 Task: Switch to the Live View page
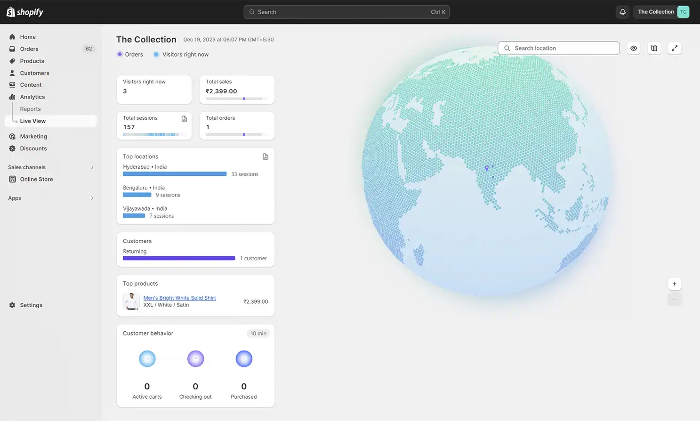click(x=32, y=121)
